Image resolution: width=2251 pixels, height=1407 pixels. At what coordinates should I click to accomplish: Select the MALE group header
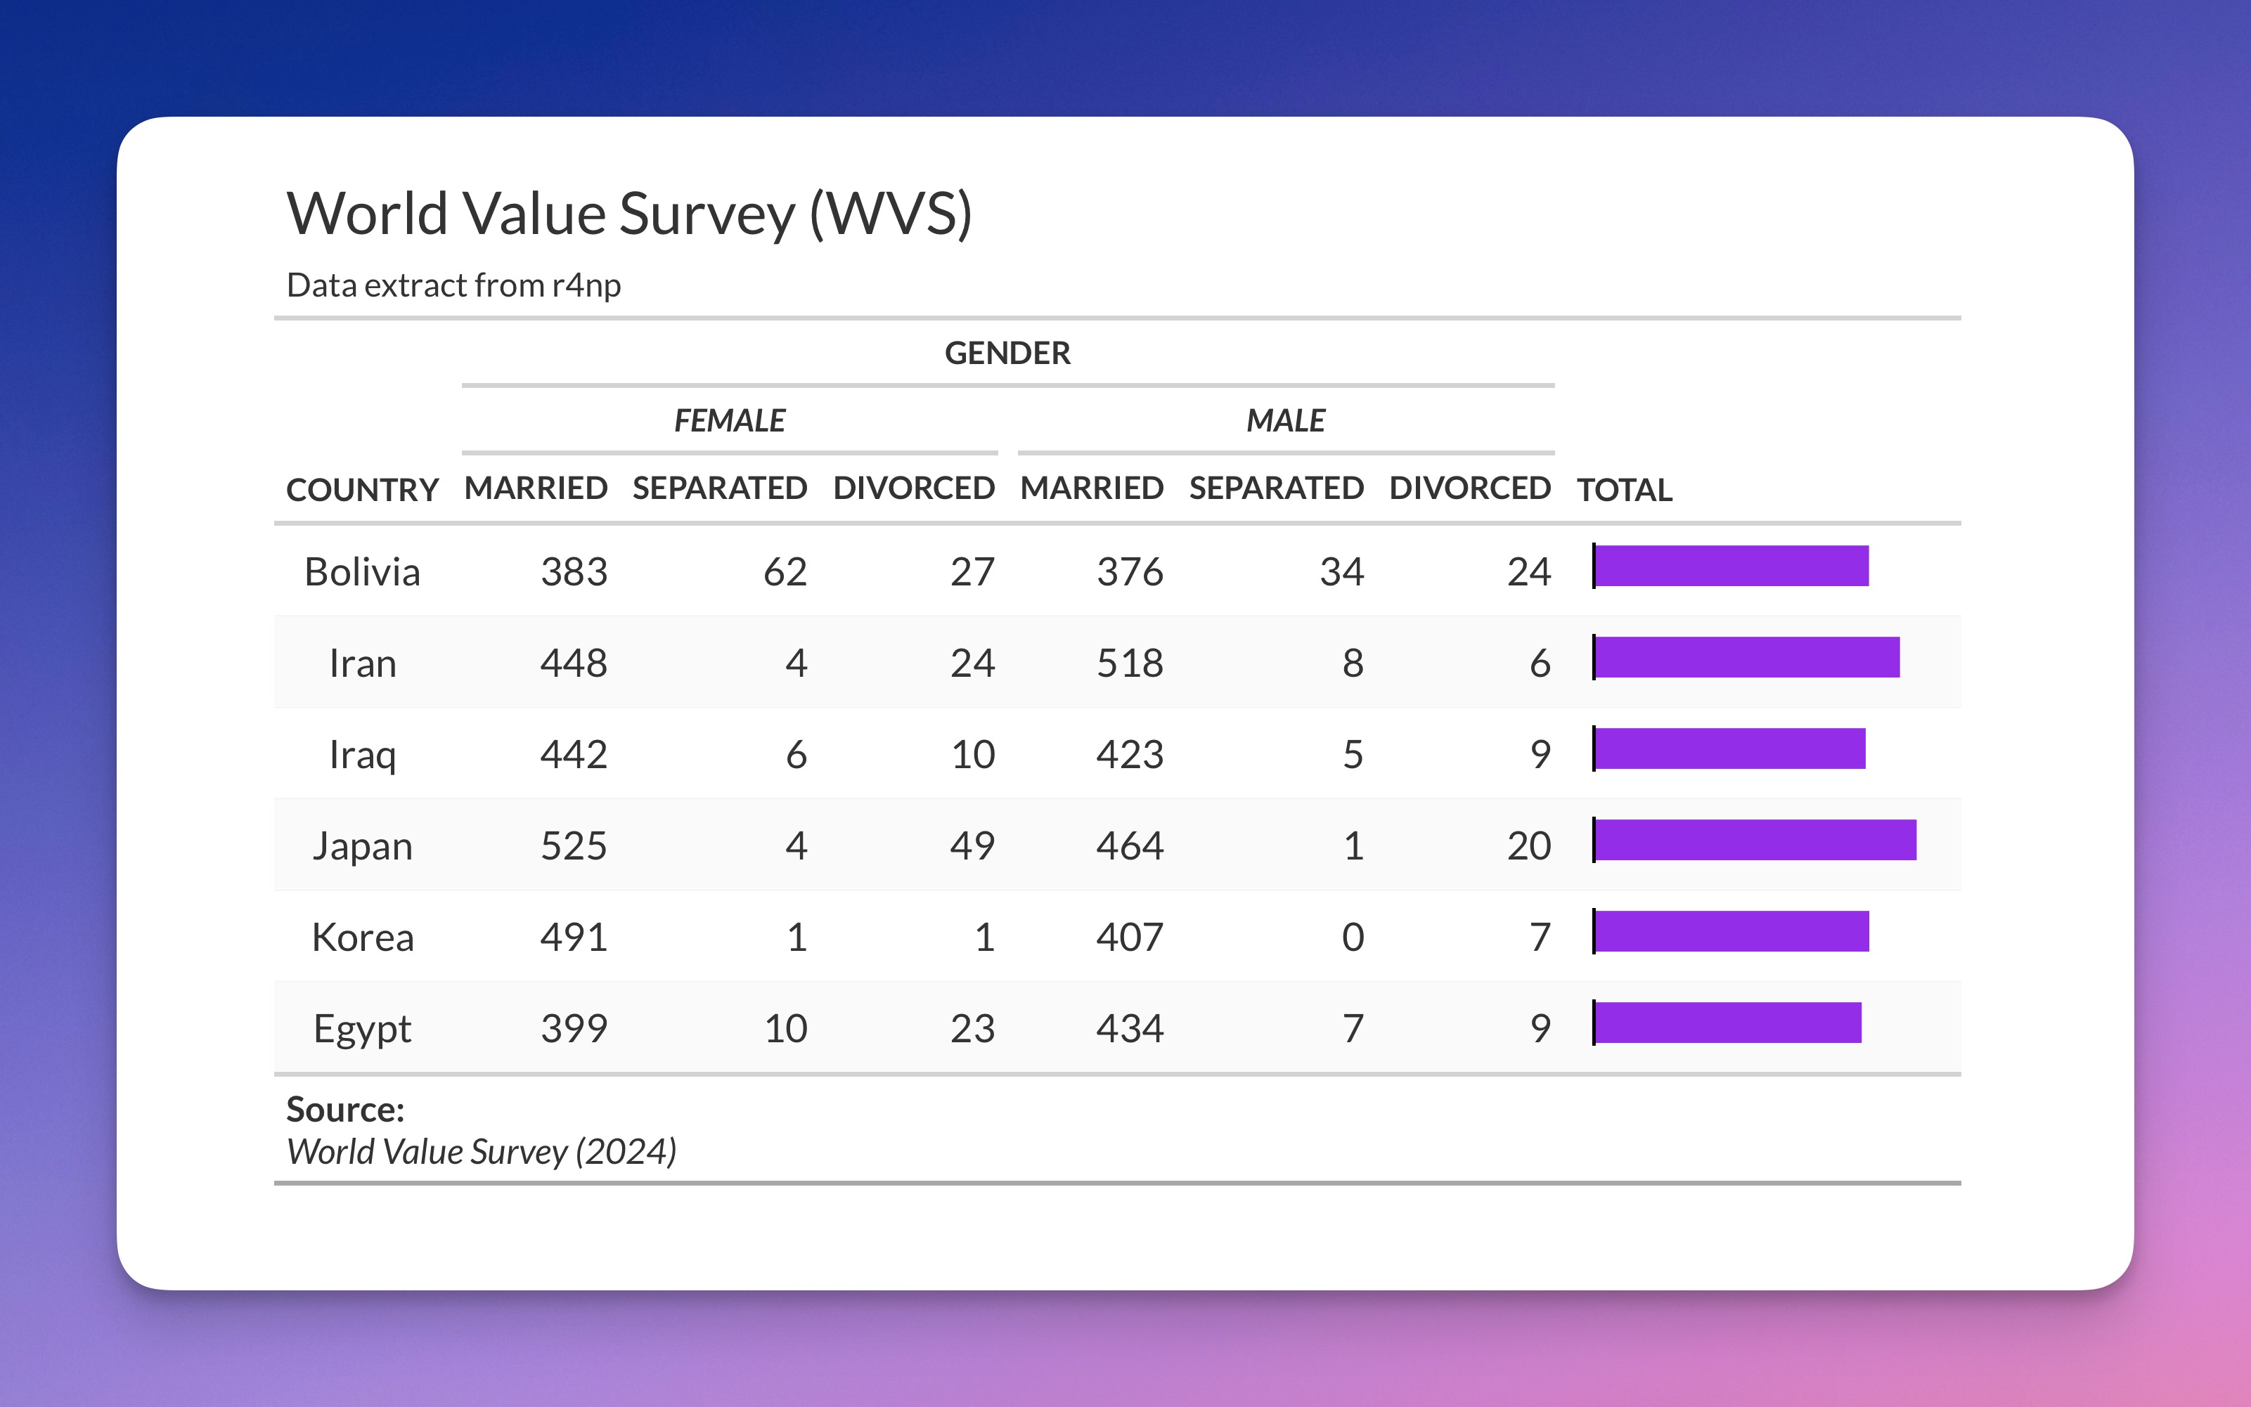pos(1286,420)
